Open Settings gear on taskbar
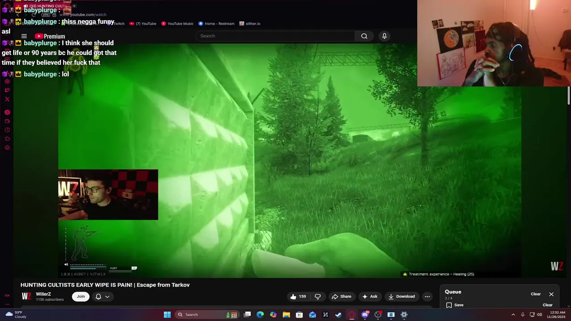The image size is (571, 321). click(x=404, y=315)
